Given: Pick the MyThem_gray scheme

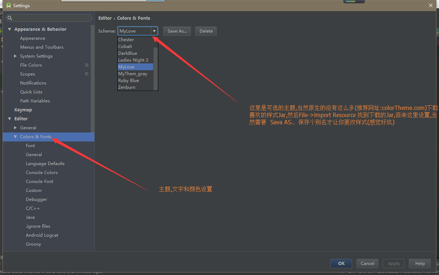Looking at the screenshot, I should 135,74.
